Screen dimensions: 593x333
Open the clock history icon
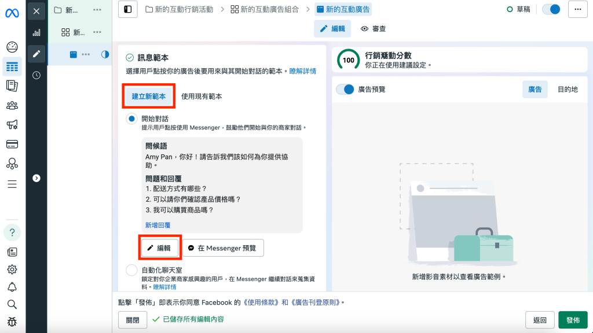click(x=36, y=75)
